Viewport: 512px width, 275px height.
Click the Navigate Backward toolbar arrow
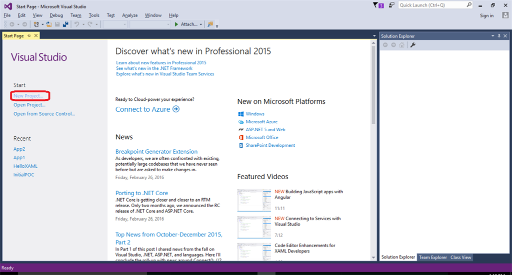click(x=12, y=24)
